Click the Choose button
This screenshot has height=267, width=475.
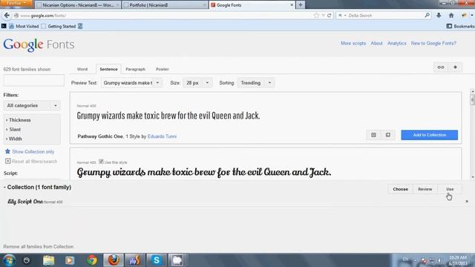400,189
